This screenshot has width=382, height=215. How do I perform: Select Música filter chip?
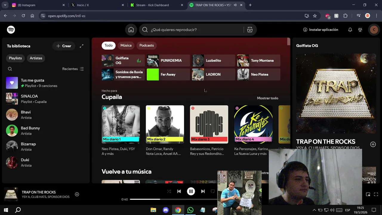point(126,45)
